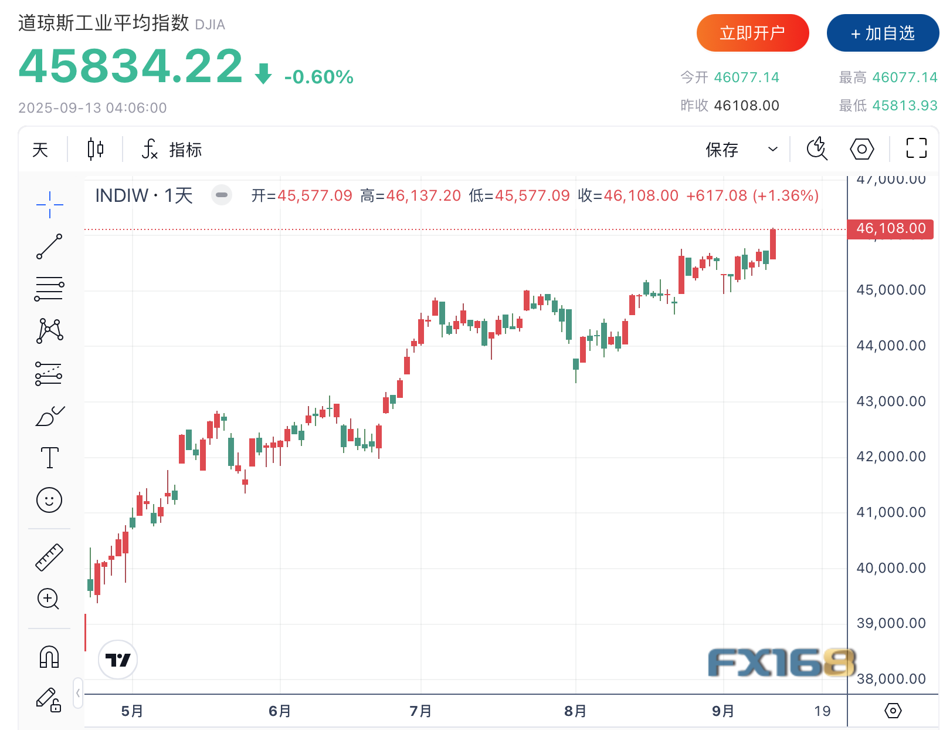Image resolution: width=943 pixels, height=730 pixels.
Task: Click the zoom in tool
Action: coord(49,599)
